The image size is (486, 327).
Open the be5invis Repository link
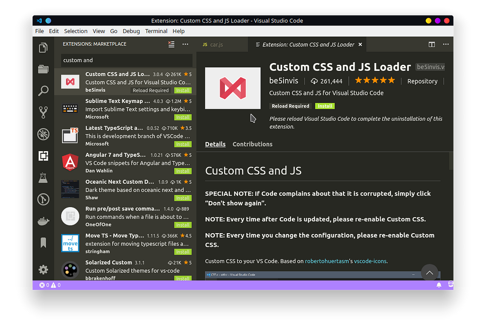[422, 81]
